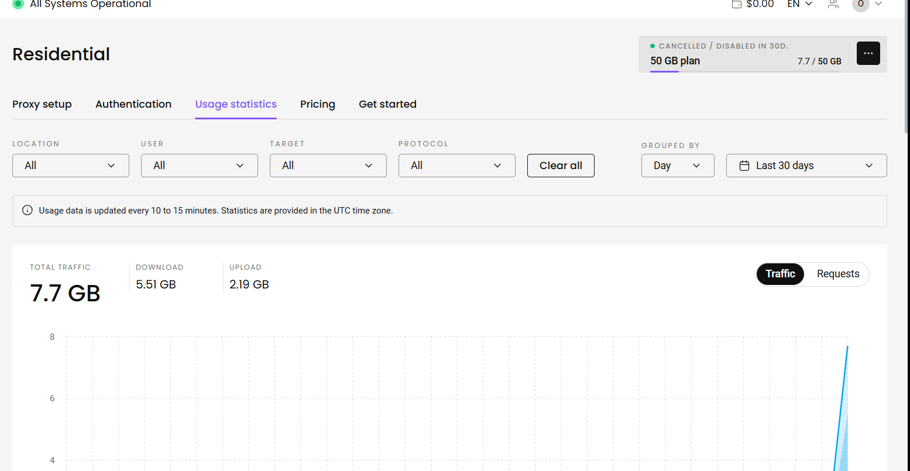
Task: Switch to the Authentication tab
Action: 133,104
